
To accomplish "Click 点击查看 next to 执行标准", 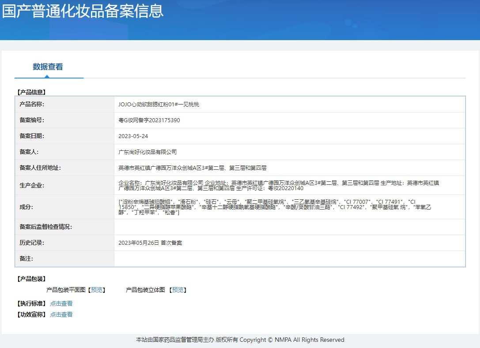I will pos(61,303).
